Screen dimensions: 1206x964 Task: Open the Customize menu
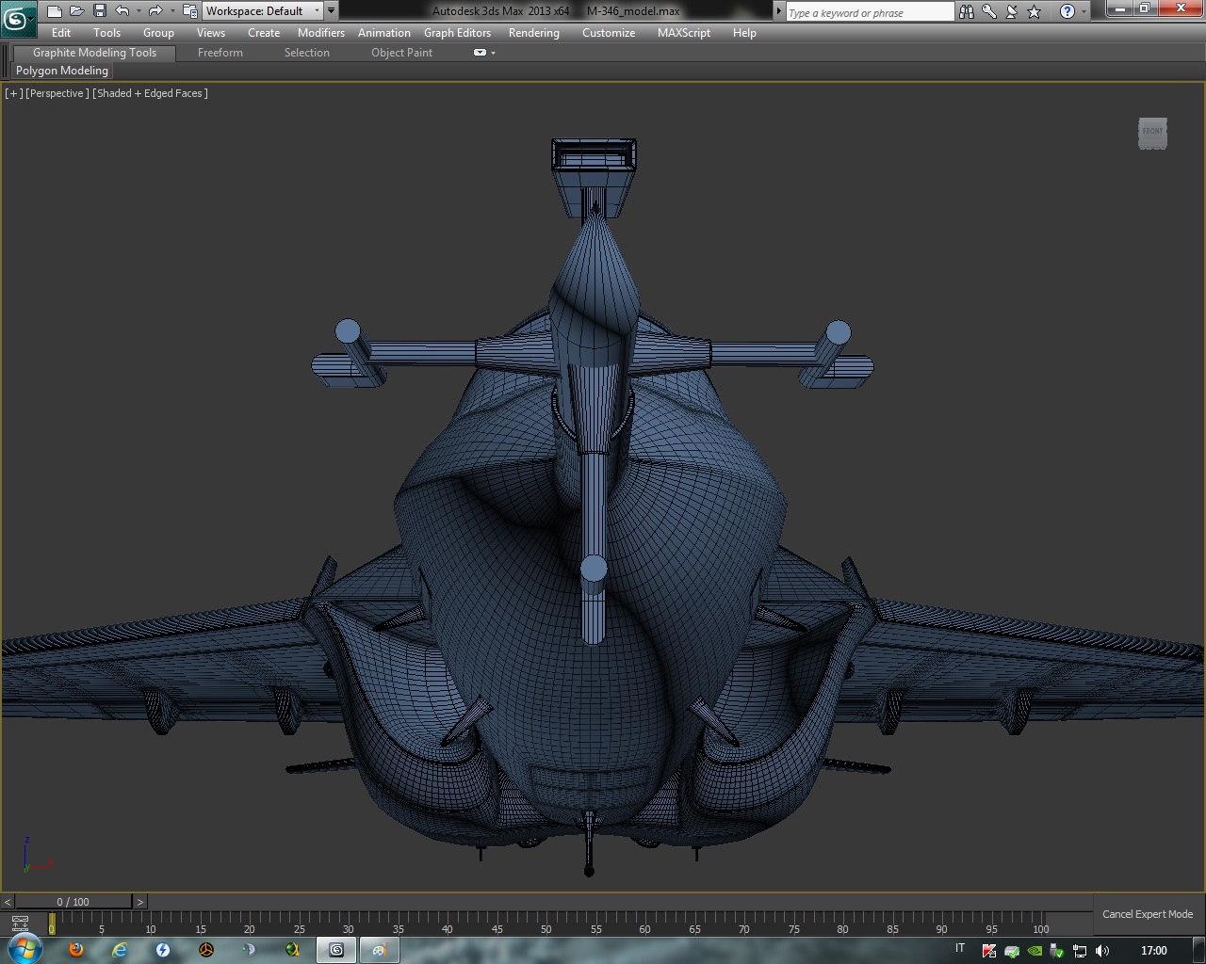coord(609,33)
